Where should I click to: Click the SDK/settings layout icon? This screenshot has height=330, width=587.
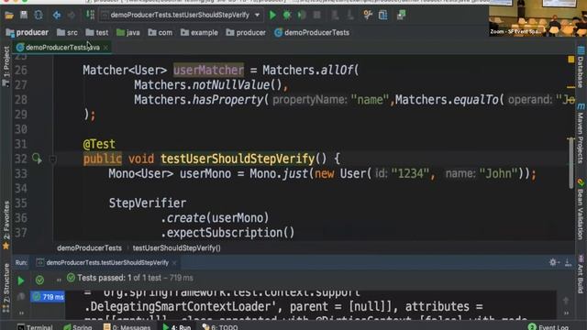pos(383,16)
